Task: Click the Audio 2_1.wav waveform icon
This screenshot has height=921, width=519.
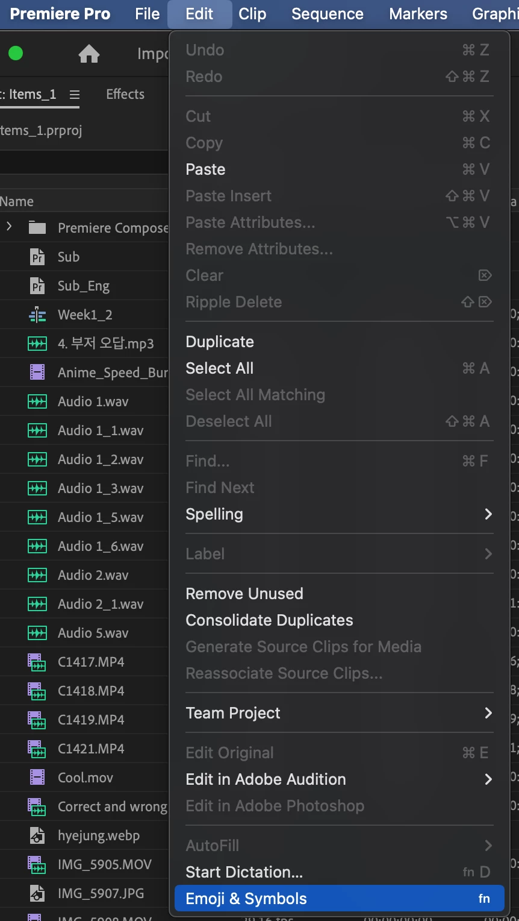Action: click(37, 604)
